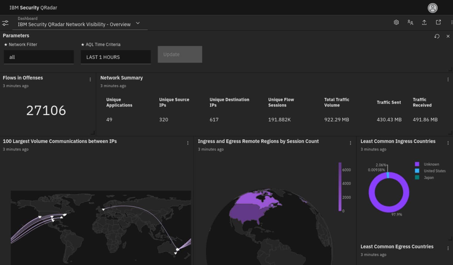
Task: Click the IBM Security QRadar title
Action: tap(33, 8)
